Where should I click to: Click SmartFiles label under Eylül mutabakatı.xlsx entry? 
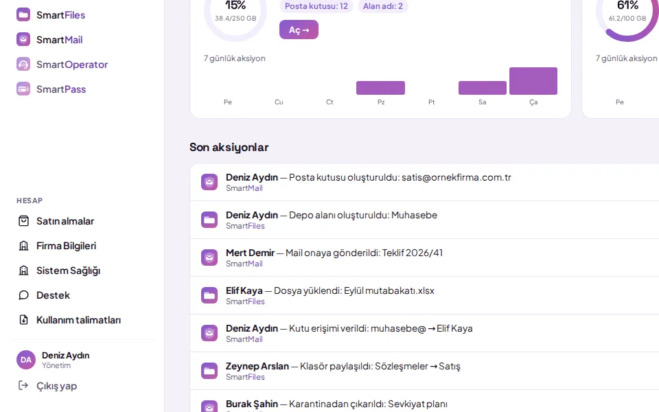(246, 302)
